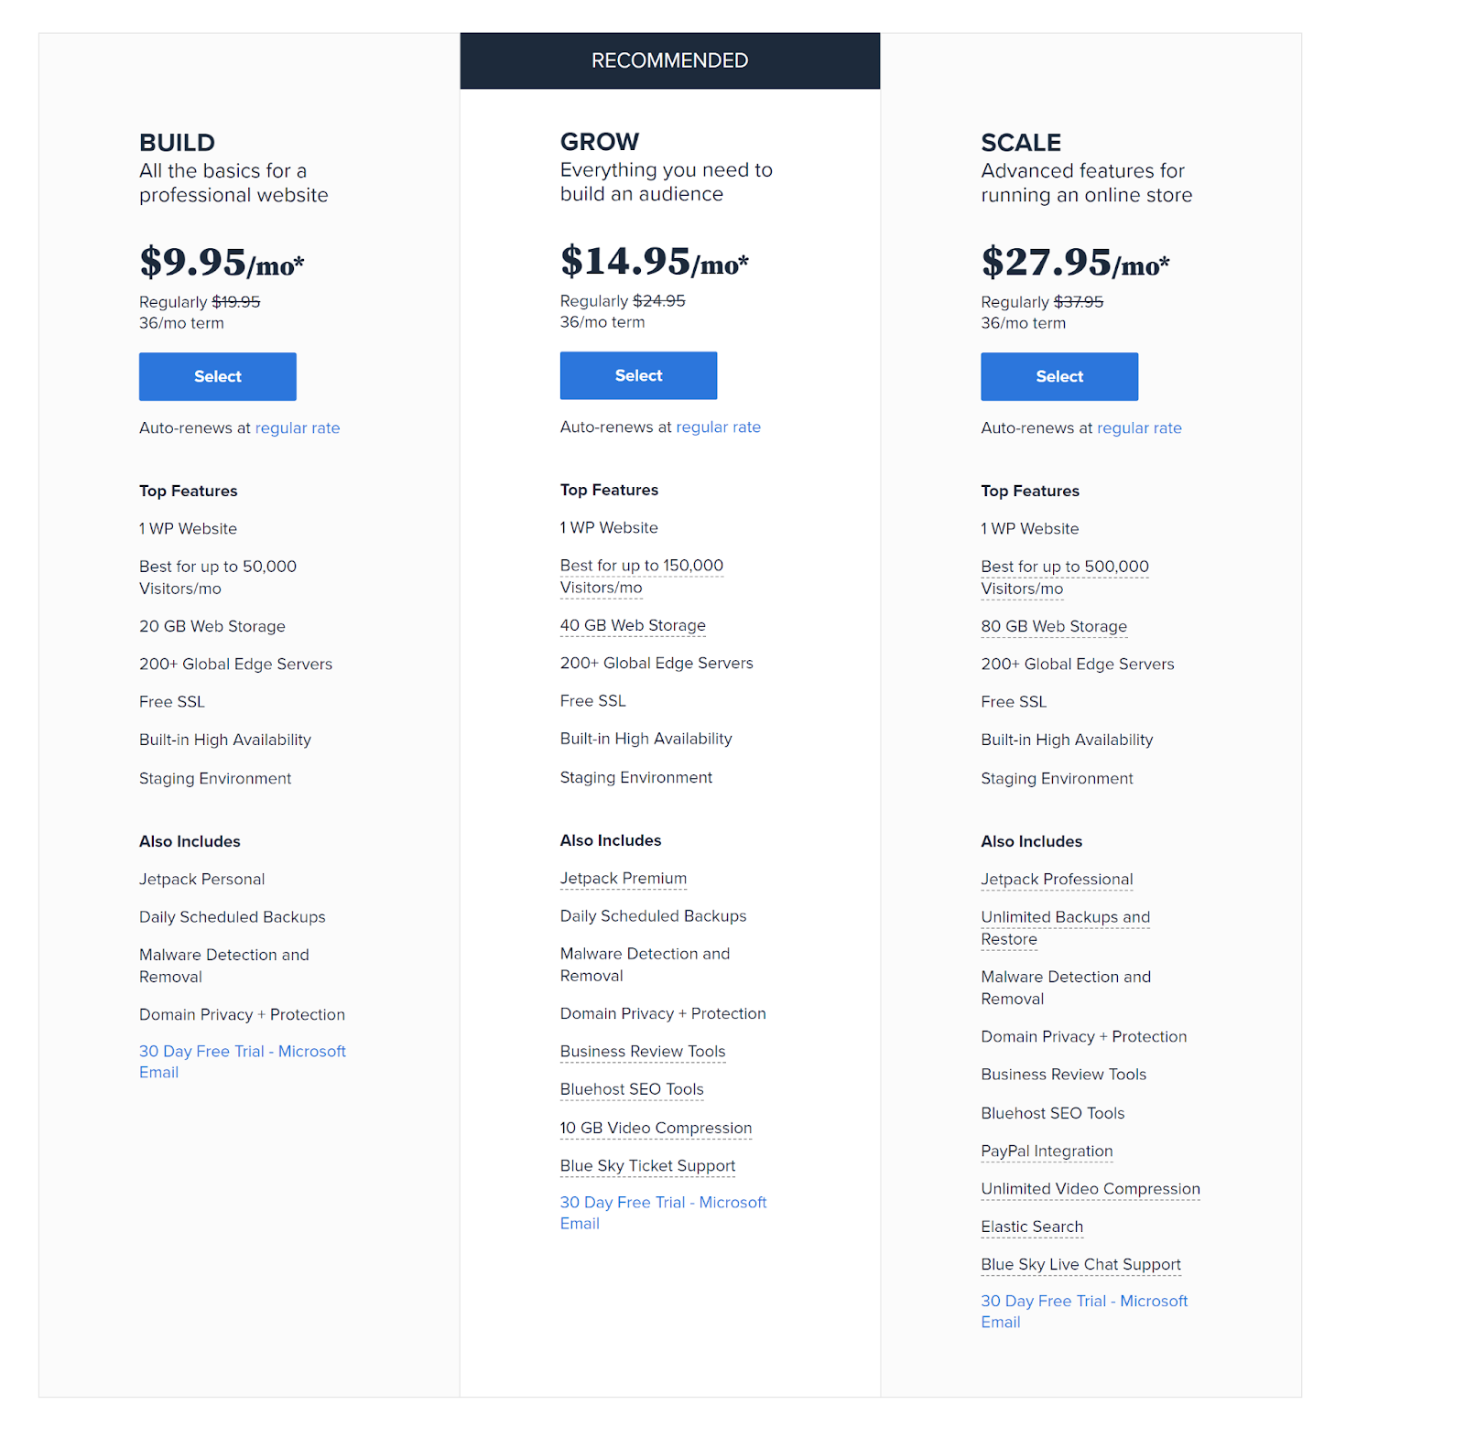Select the SCALE plan button

tap(1059, 376)
